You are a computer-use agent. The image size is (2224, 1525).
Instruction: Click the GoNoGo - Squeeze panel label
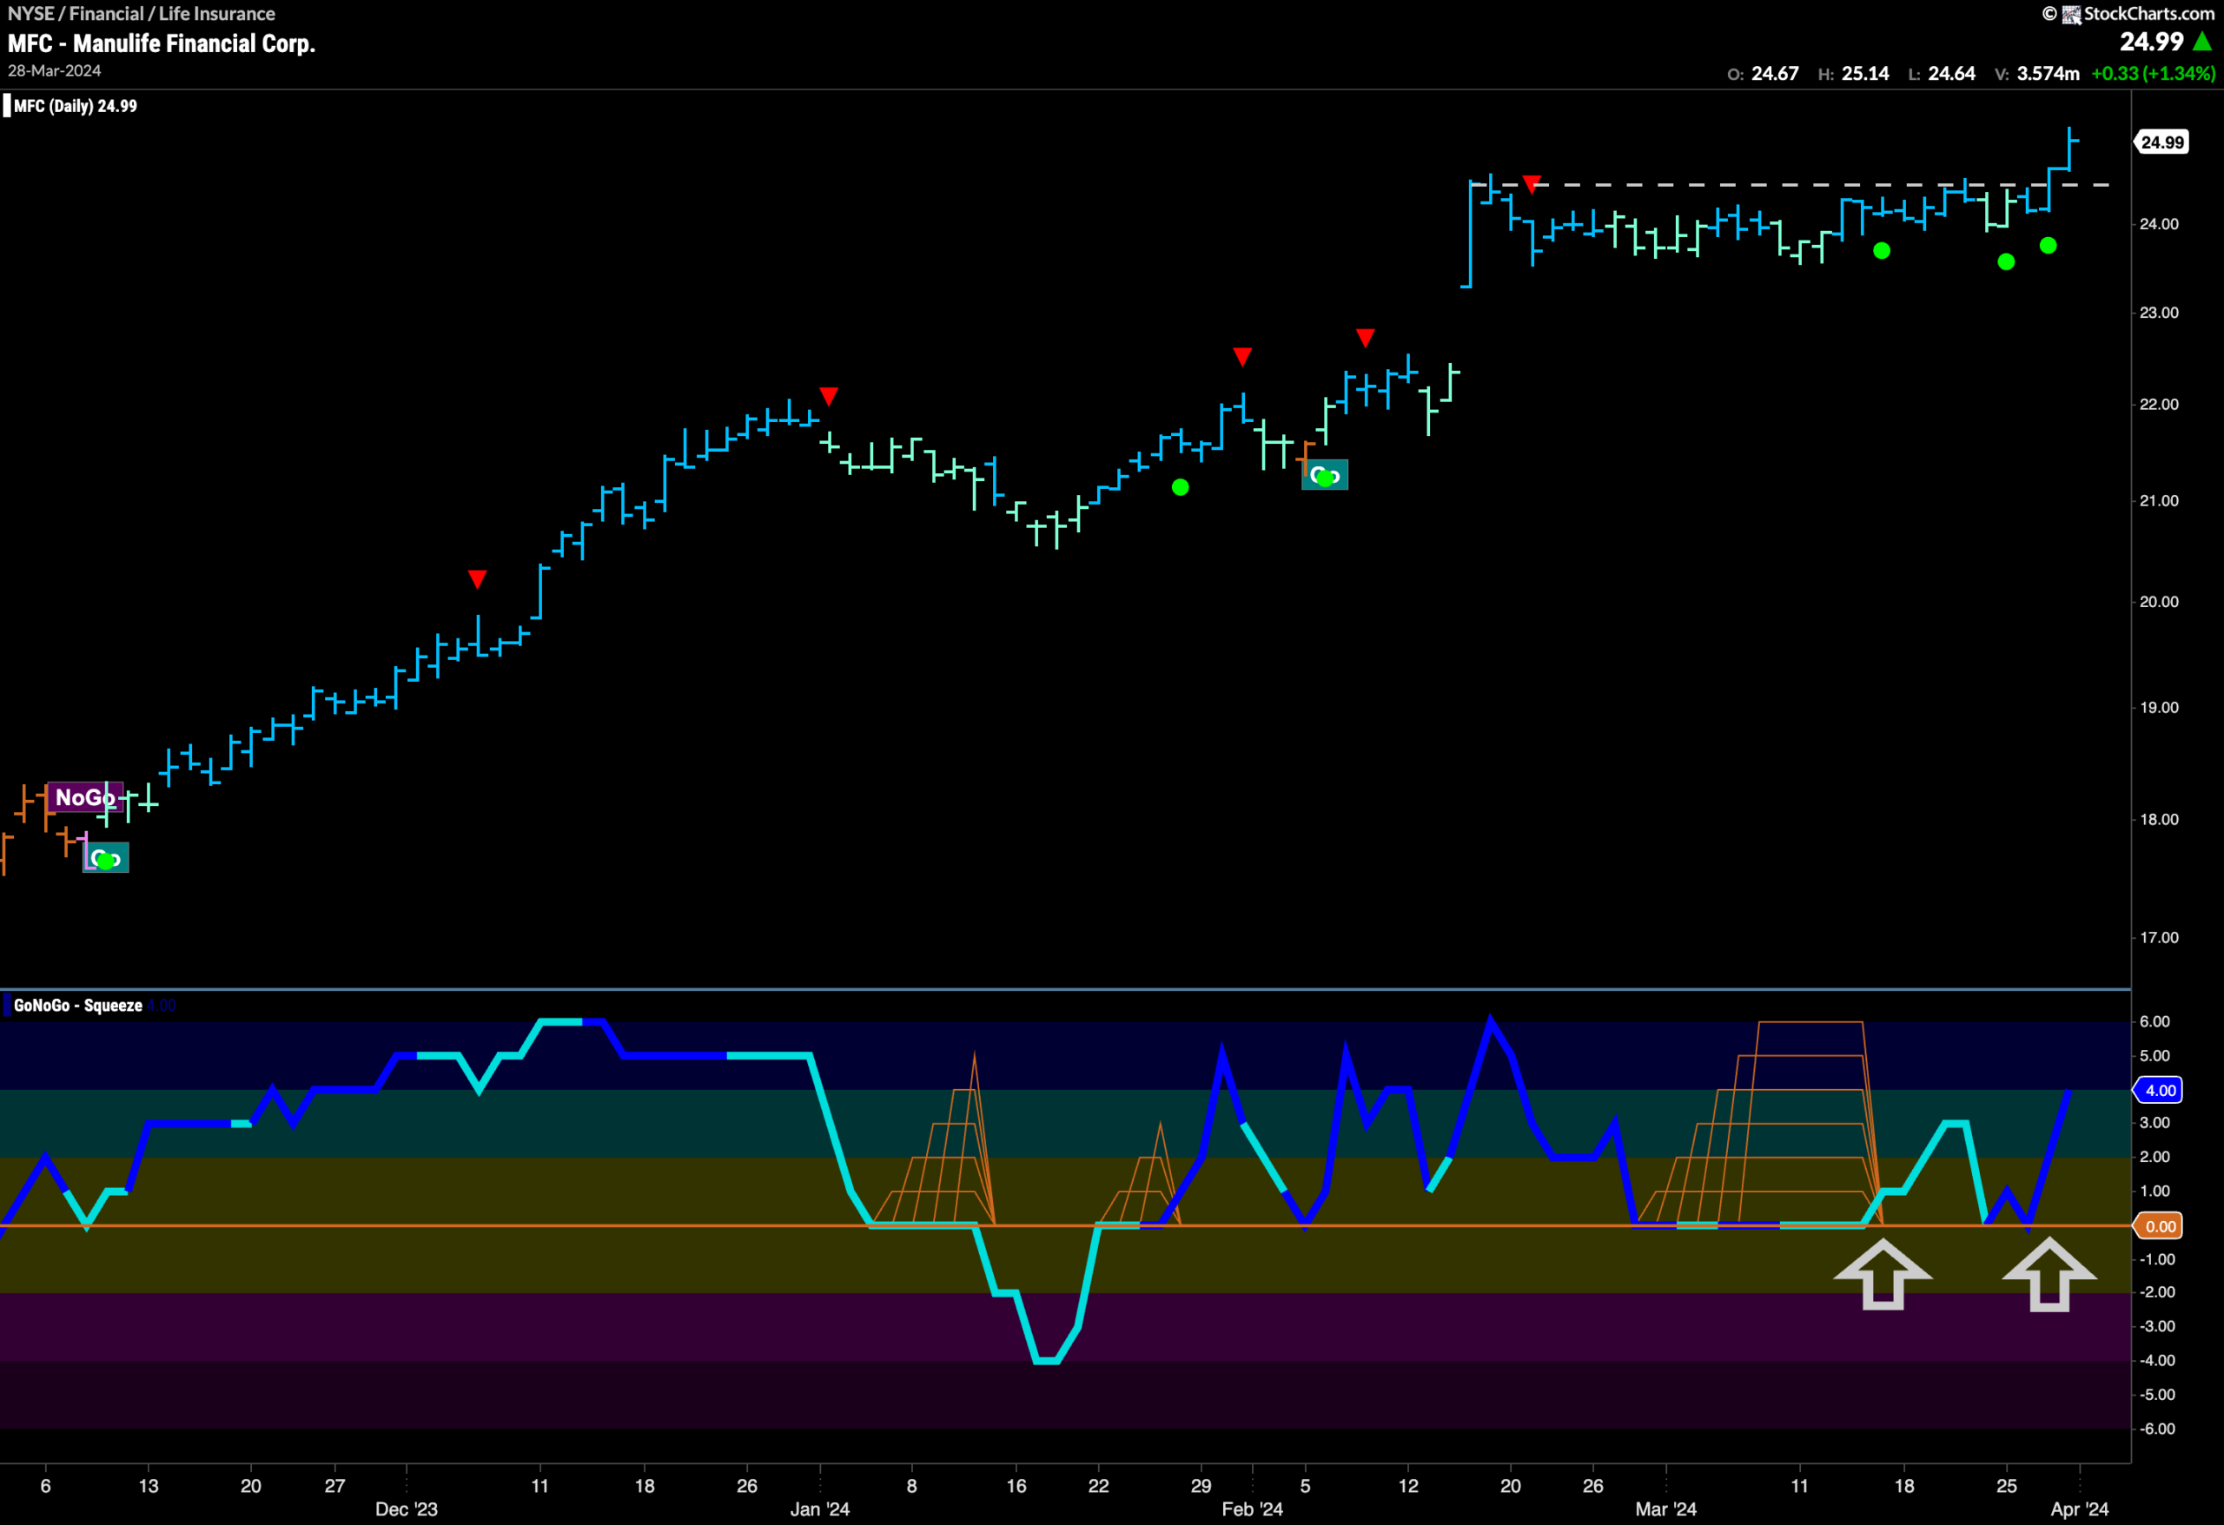77,1005
